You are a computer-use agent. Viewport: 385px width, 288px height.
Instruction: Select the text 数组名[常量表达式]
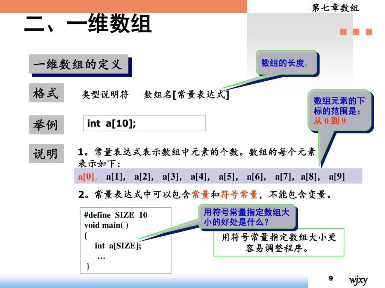point(186,94)
